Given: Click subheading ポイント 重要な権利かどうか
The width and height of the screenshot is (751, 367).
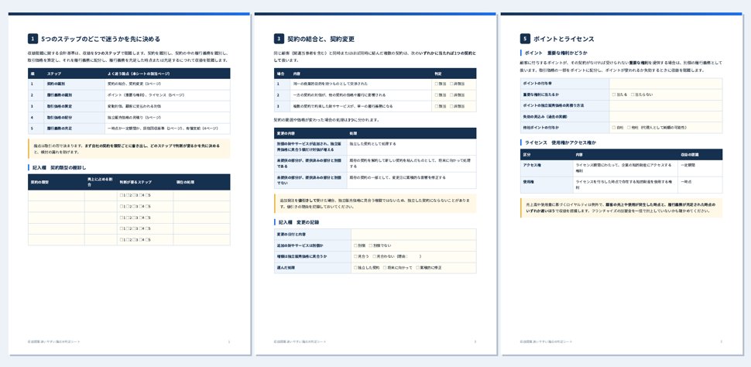Looking at the screenshot, I should (x=556, y=53).
